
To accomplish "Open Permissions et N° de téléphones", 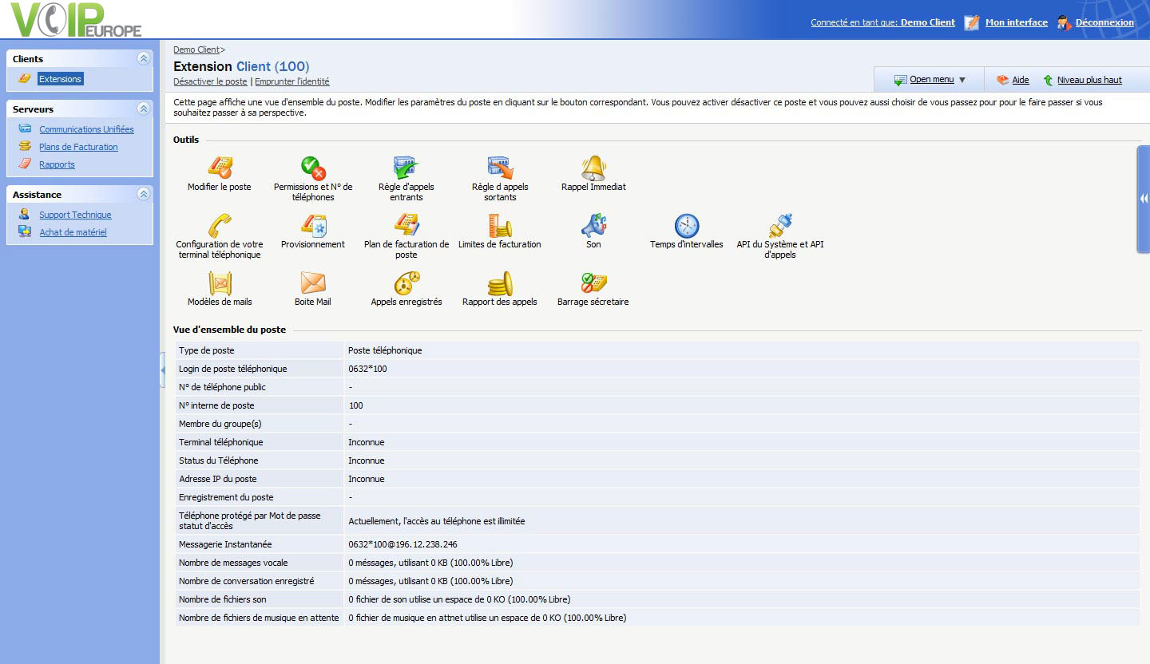I will [x=313, y=168].
